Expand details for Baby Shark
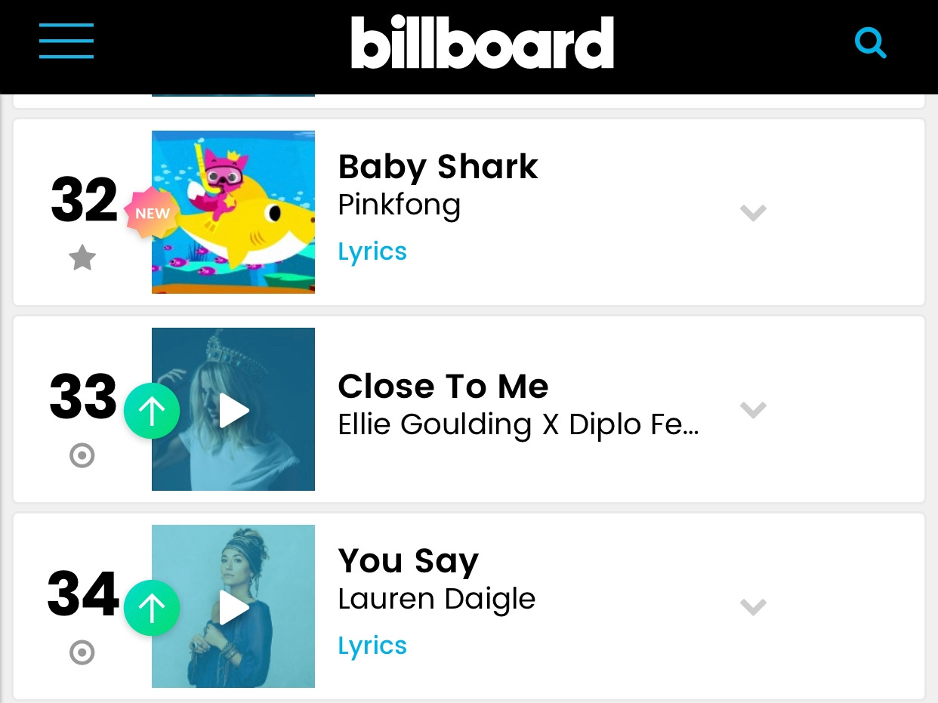Viewport: 938px width, 703px height. [753, 213]
